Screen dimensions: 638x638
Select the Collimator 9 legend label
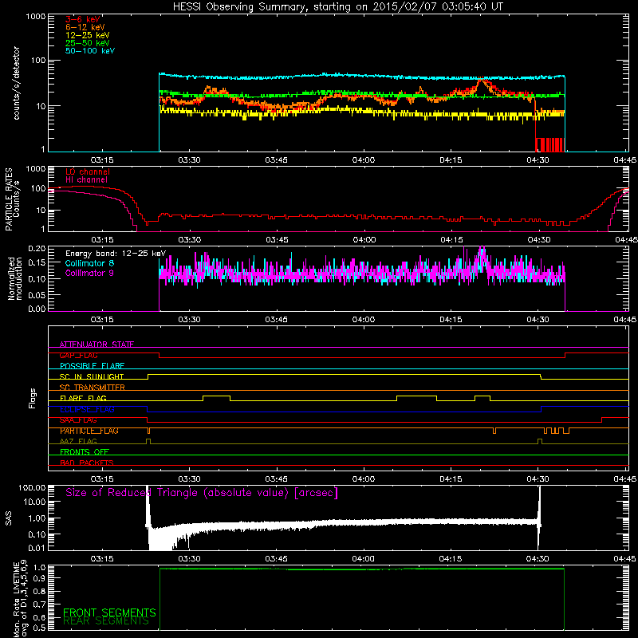click(89, 273)
